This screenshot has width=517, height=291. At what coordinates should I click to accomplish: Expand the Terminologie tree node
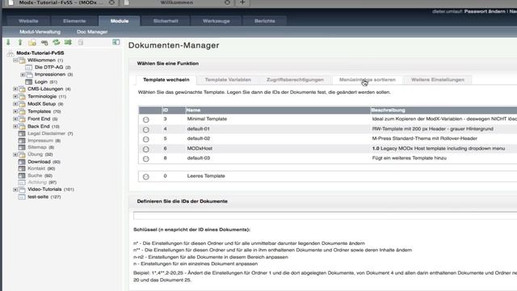(x=15, y=96)
